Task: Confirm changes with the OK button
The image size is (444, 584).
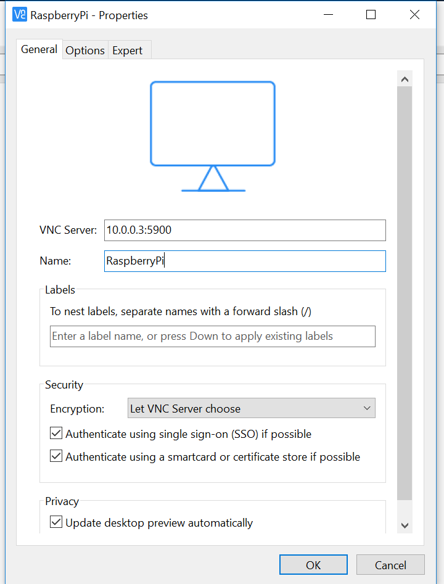Action: 313,565
